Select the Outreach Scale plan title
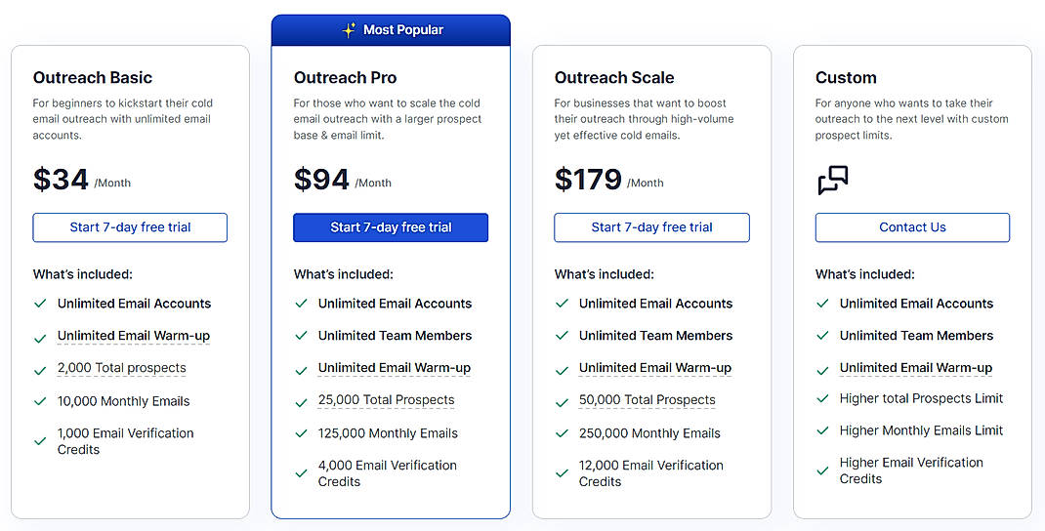The width and height of the screenshot is (1045, 531). pos(614,78)
